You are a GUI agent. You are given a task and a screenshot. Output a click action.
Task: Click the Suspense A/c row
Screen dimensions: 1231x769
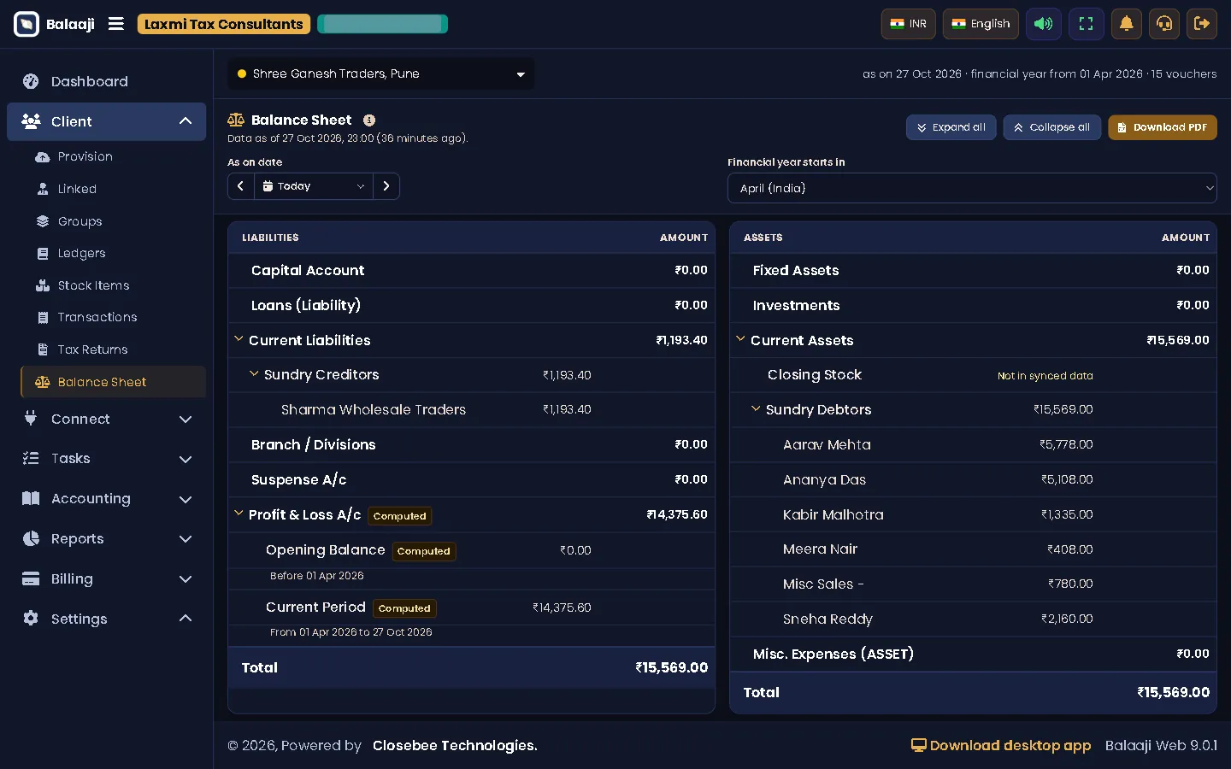point(471,479)
